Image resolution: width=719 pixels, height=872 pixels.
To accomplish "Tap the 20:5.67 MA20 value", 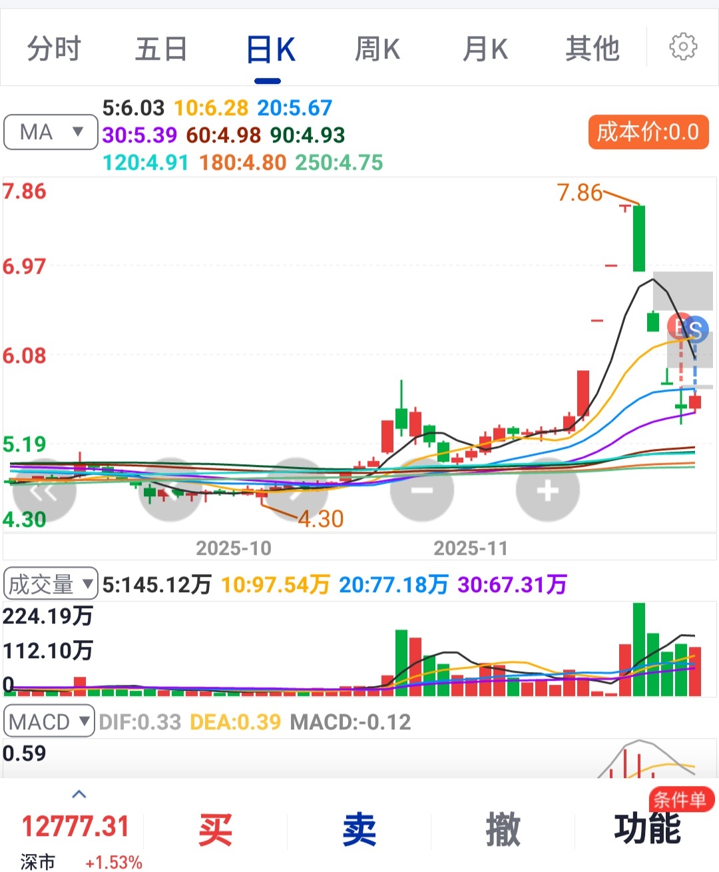I will coord(295,108).
